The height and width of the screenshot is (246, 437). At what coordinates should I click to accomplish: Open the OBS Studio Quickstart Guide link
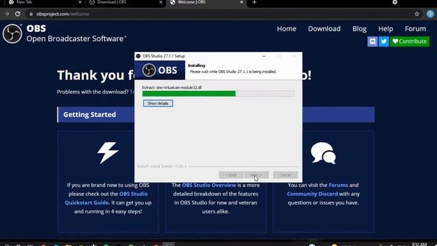[x=107, y=198]
